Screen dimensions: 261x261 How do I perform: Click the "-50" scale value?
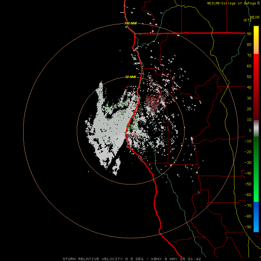(248, 184)
